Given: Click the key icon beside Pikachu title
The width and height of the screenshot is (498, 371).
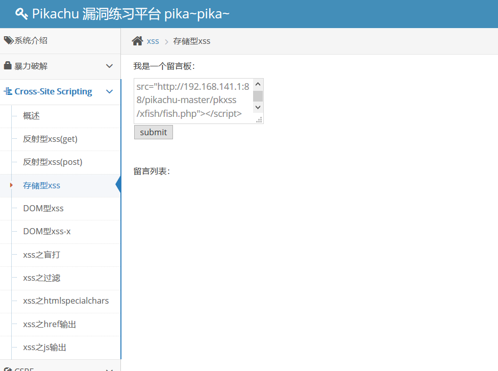Looking at the screenshot, I should [x=21, y=14].
